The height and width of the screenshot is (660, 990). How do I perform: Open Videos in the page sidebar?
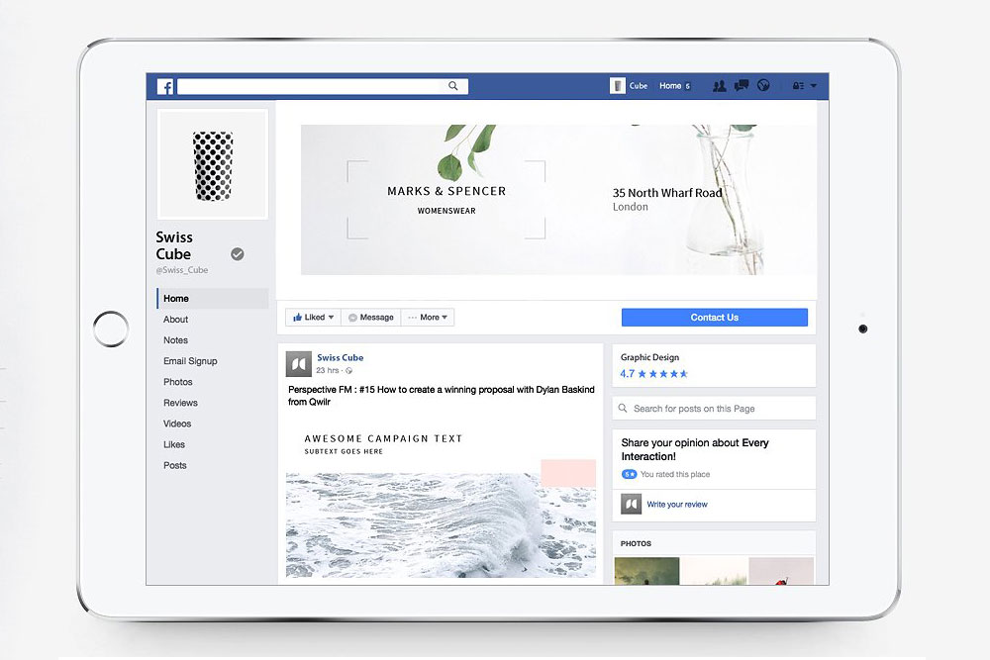pyautogui.click(x=177, y=424)
